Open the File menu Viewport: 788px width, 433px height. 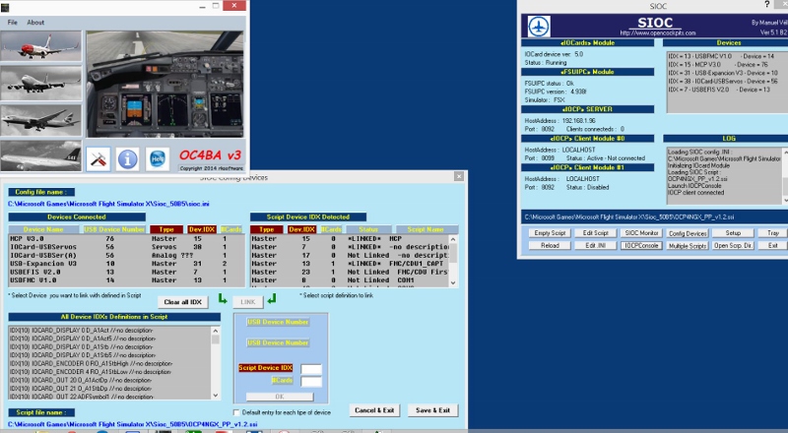tap(13, 22)
